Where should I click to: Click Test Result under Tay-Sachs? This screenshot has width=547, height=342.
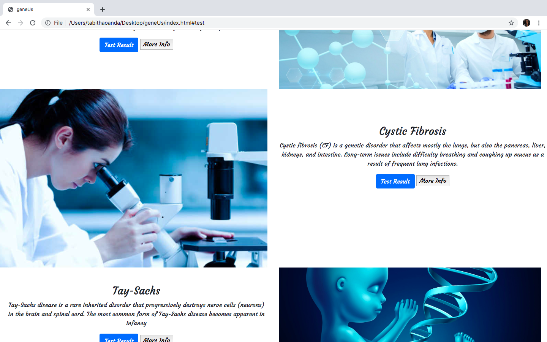(119, 339)
